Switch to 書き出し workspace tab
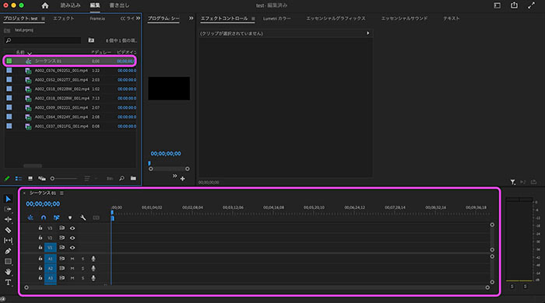The image size is (545, 303). 119,5
